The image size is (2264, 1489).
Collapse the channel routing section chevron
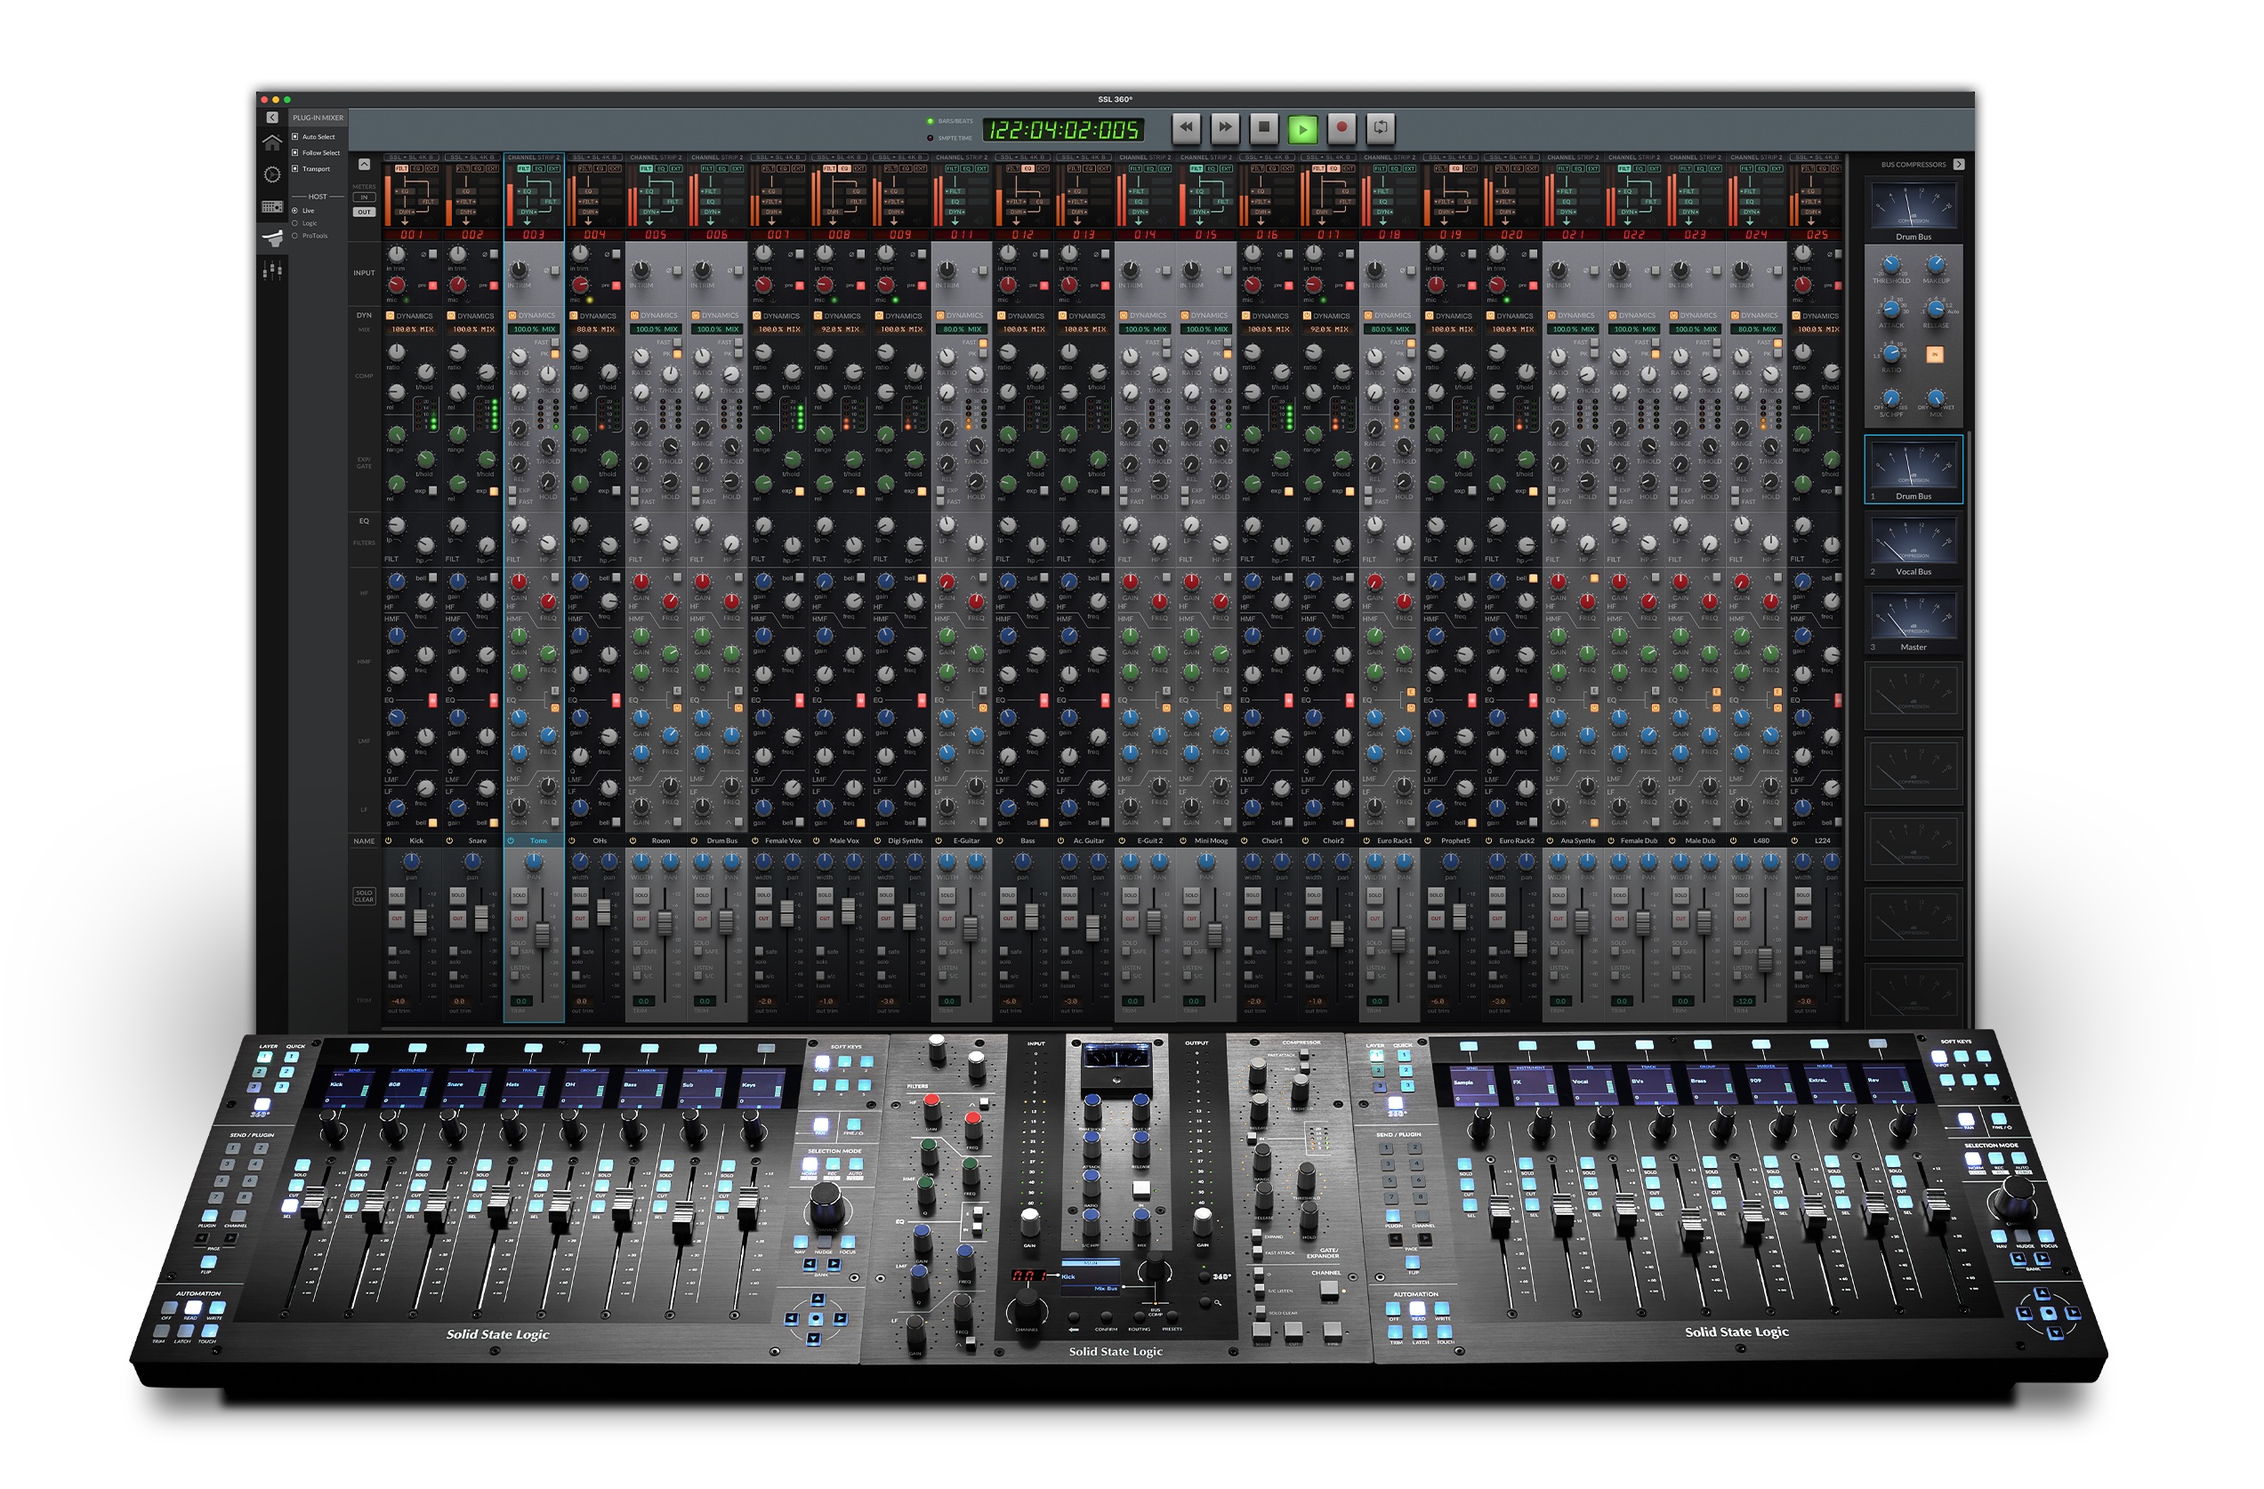coord(365,164)
